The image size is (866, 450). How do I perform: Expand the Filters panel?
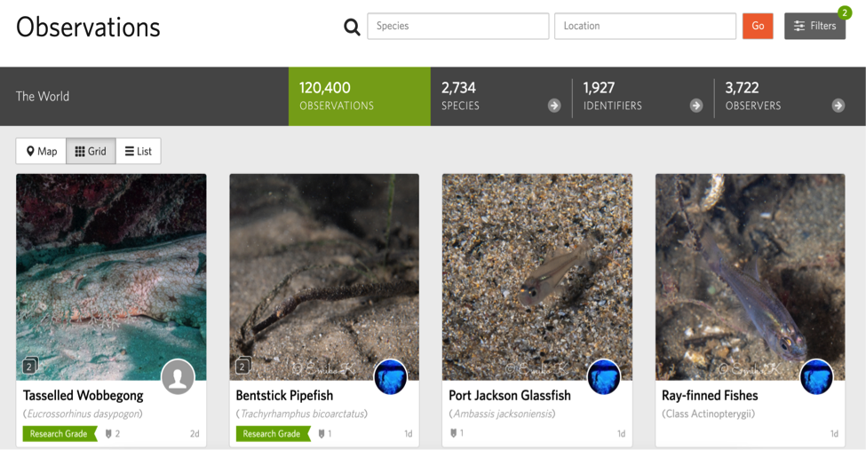(x=814, y=27)
